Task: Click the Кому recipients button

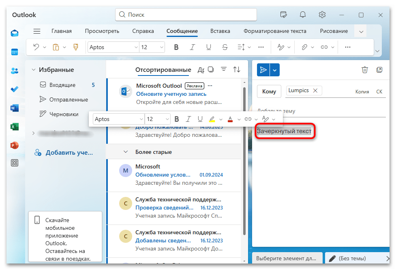Action: 269,91
